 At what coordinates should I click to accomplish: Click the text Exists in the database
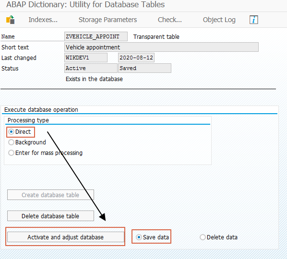tap(94, 79)
